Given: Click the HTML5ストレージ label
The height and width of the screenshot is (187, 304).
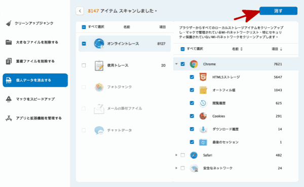Looking at the screenshot, I should pos(226,77).
